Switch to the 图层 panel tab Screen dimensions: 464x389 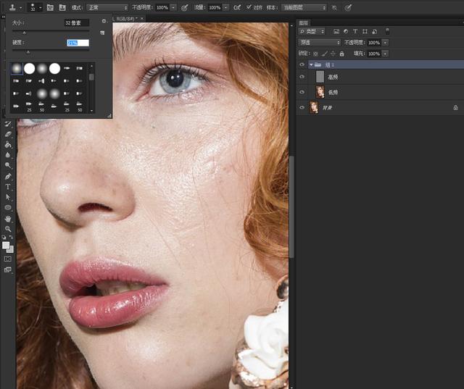pyautogui.click(x=304, y=22)
